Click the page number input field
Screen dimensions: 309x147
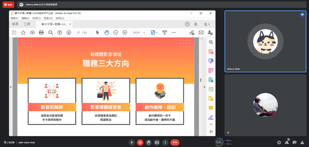pyautogui.click(x=78, y=32)
